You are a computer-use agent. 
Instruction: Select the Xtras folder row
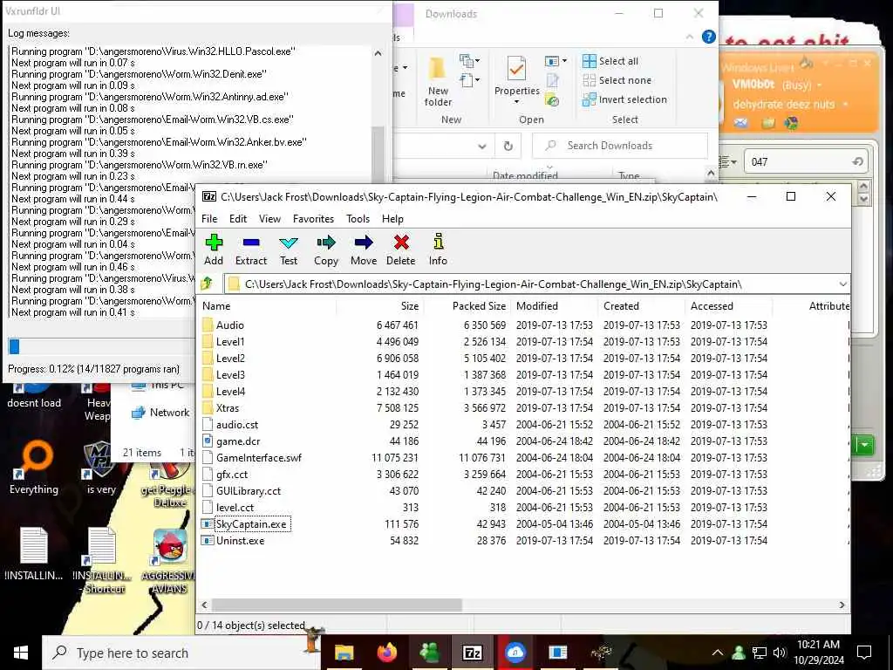(x=228, y=408)
